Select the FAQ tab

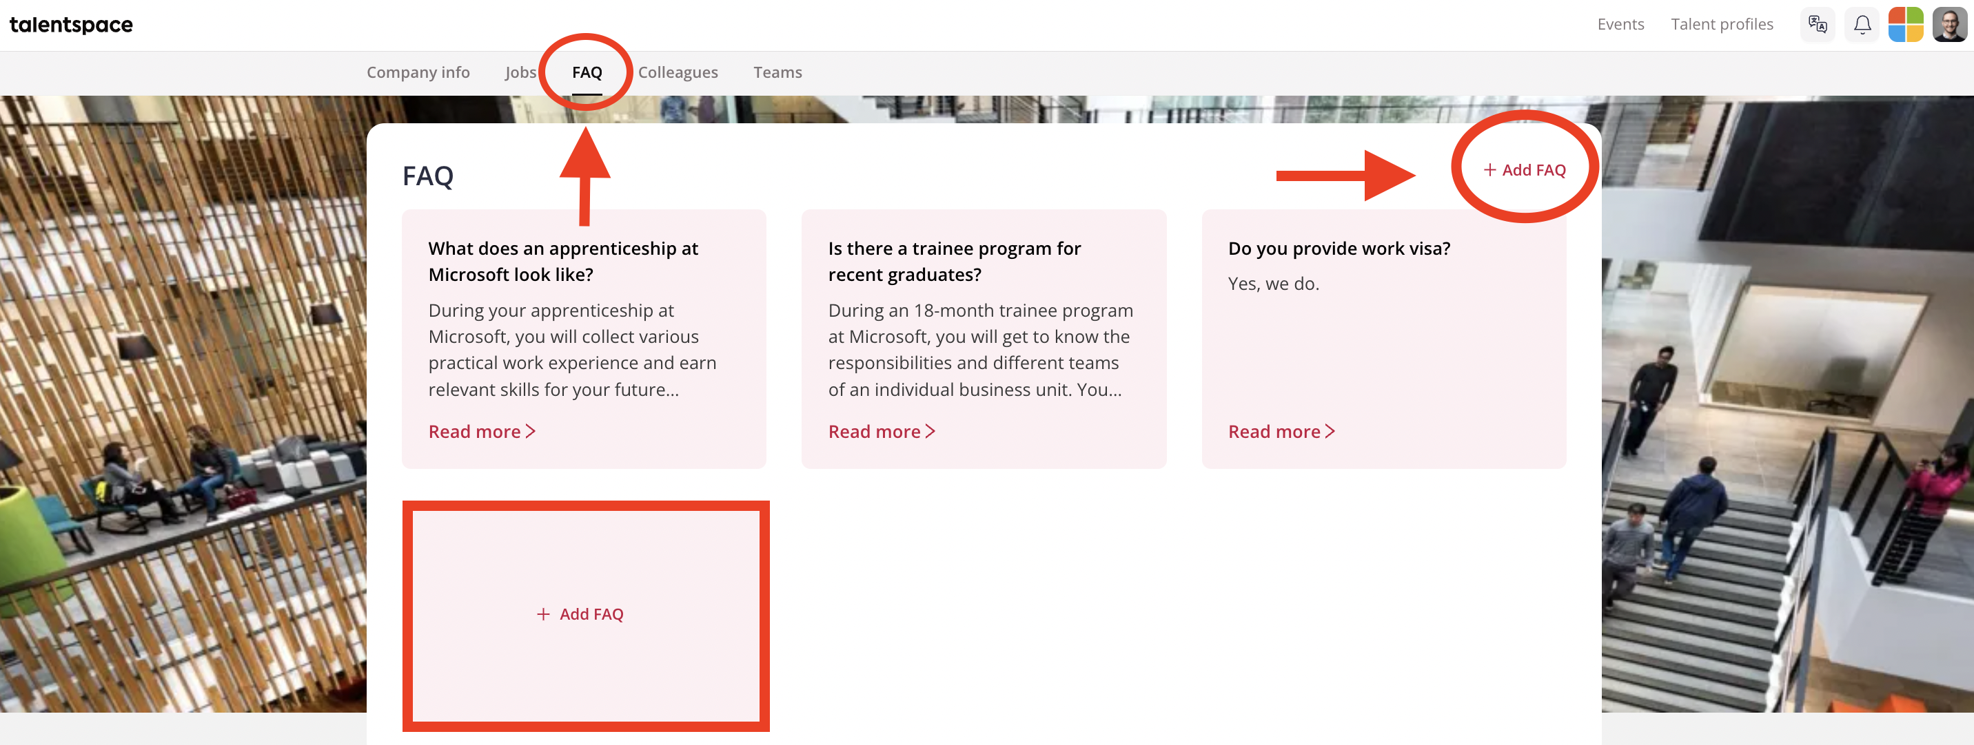pyautogui.click(x=587, y=72)
